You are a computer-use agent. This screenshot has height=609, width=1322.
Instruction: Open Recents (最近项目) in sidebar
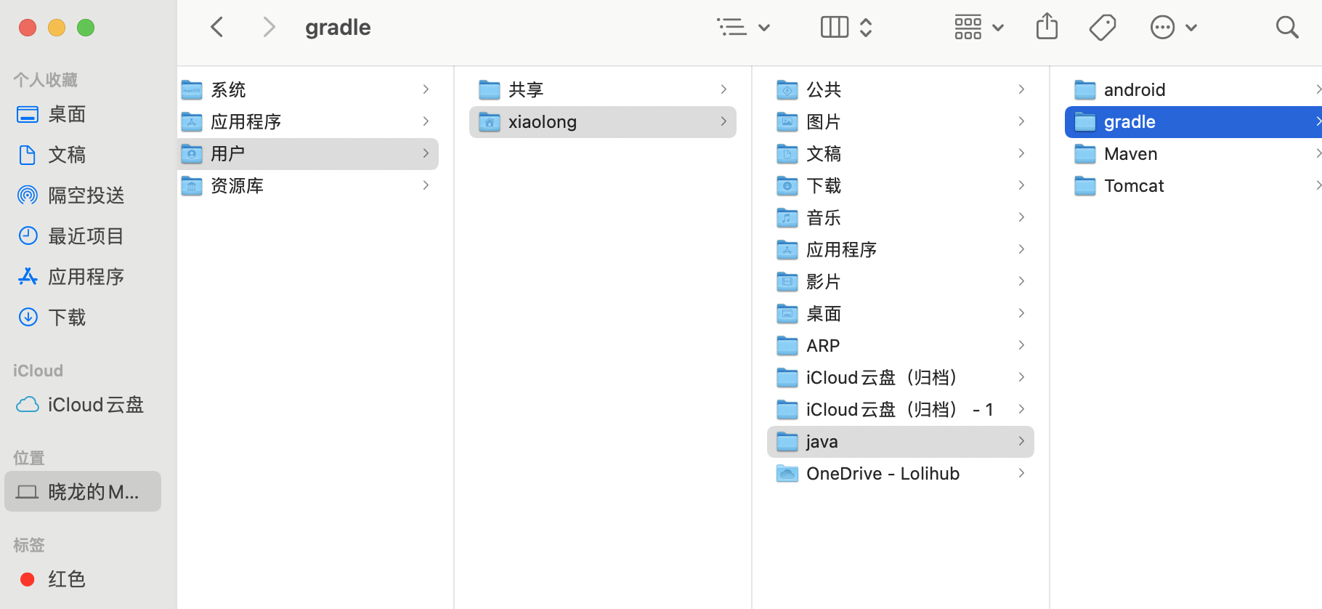86,236
